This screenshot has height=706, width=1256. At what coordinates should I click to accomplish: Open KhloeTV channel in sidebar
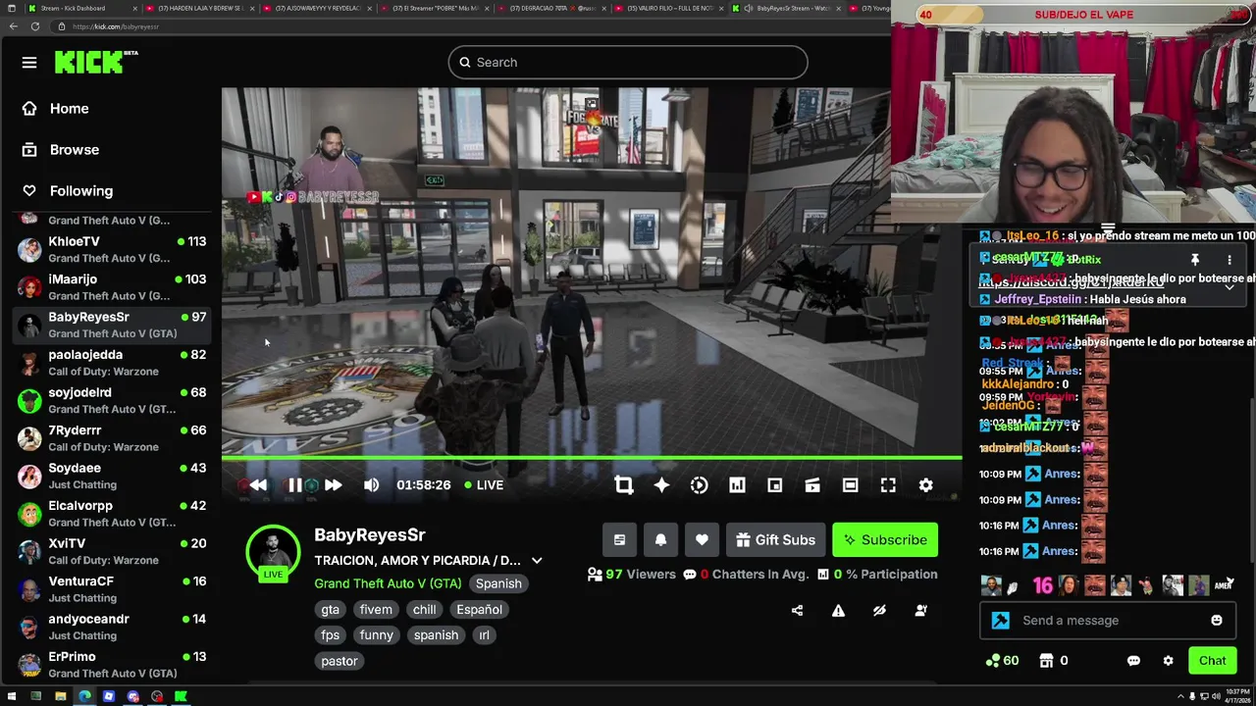click(111, 249)
